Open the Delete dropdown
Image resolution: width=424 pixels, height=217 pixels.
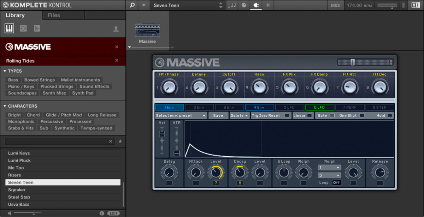tap(240, 115)
